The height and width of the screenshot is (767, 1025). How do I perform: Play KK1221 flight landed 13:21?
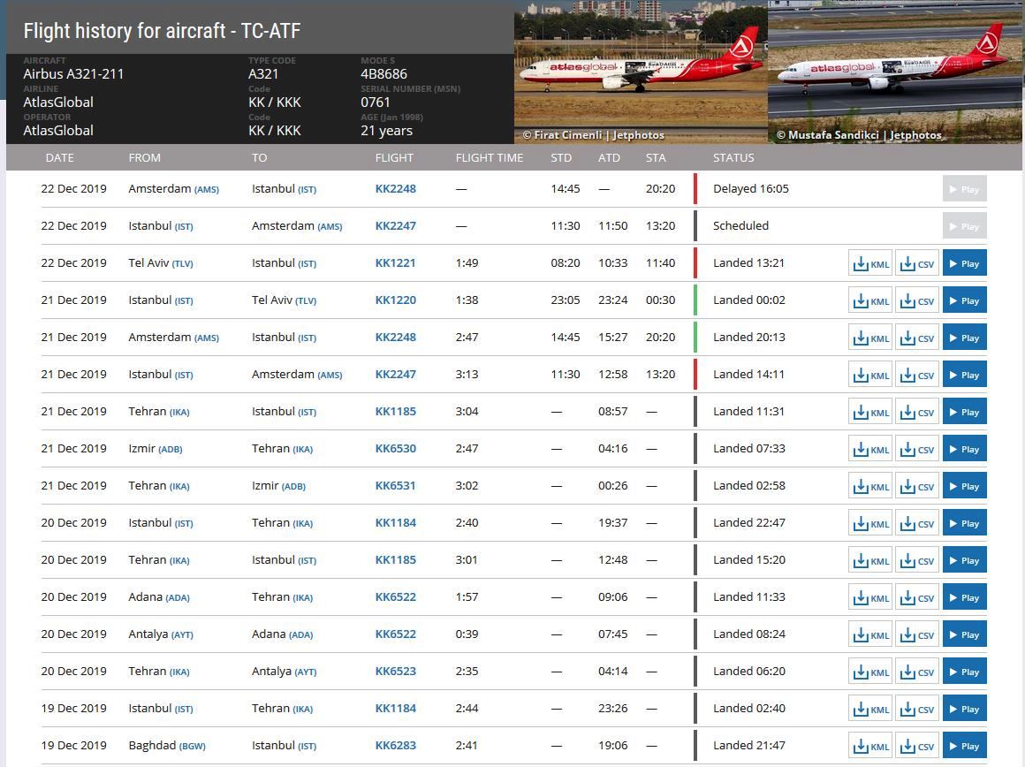964,263
